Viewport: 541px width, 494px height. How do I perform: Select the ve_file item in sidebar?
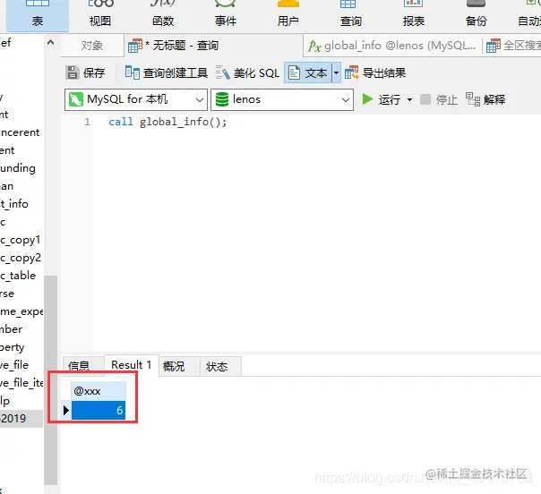tap(14, 365)
